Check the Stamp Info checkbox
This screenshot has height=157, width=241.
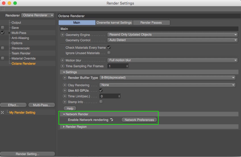(x=101, y=102)
